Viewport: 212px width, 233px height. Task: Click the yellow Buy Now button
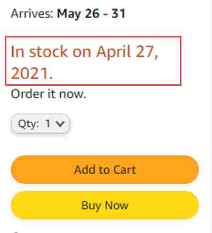point(105,205)
